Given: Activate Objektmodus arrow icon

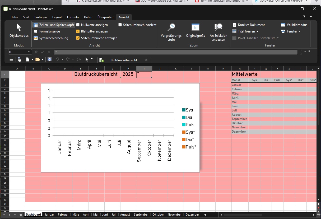Looking at the screenshot, I should click(x=19, y=27).
